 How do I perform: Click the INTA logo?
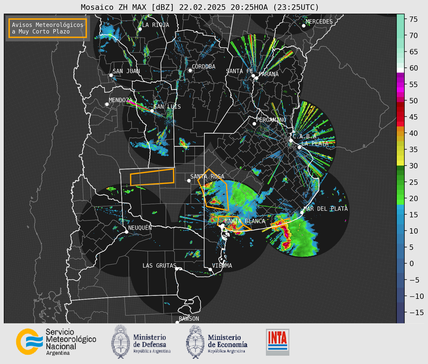278,342
